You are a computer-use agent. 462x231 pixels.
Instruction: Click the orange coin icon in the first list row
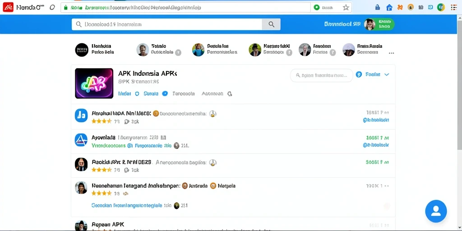pos(156,113)
